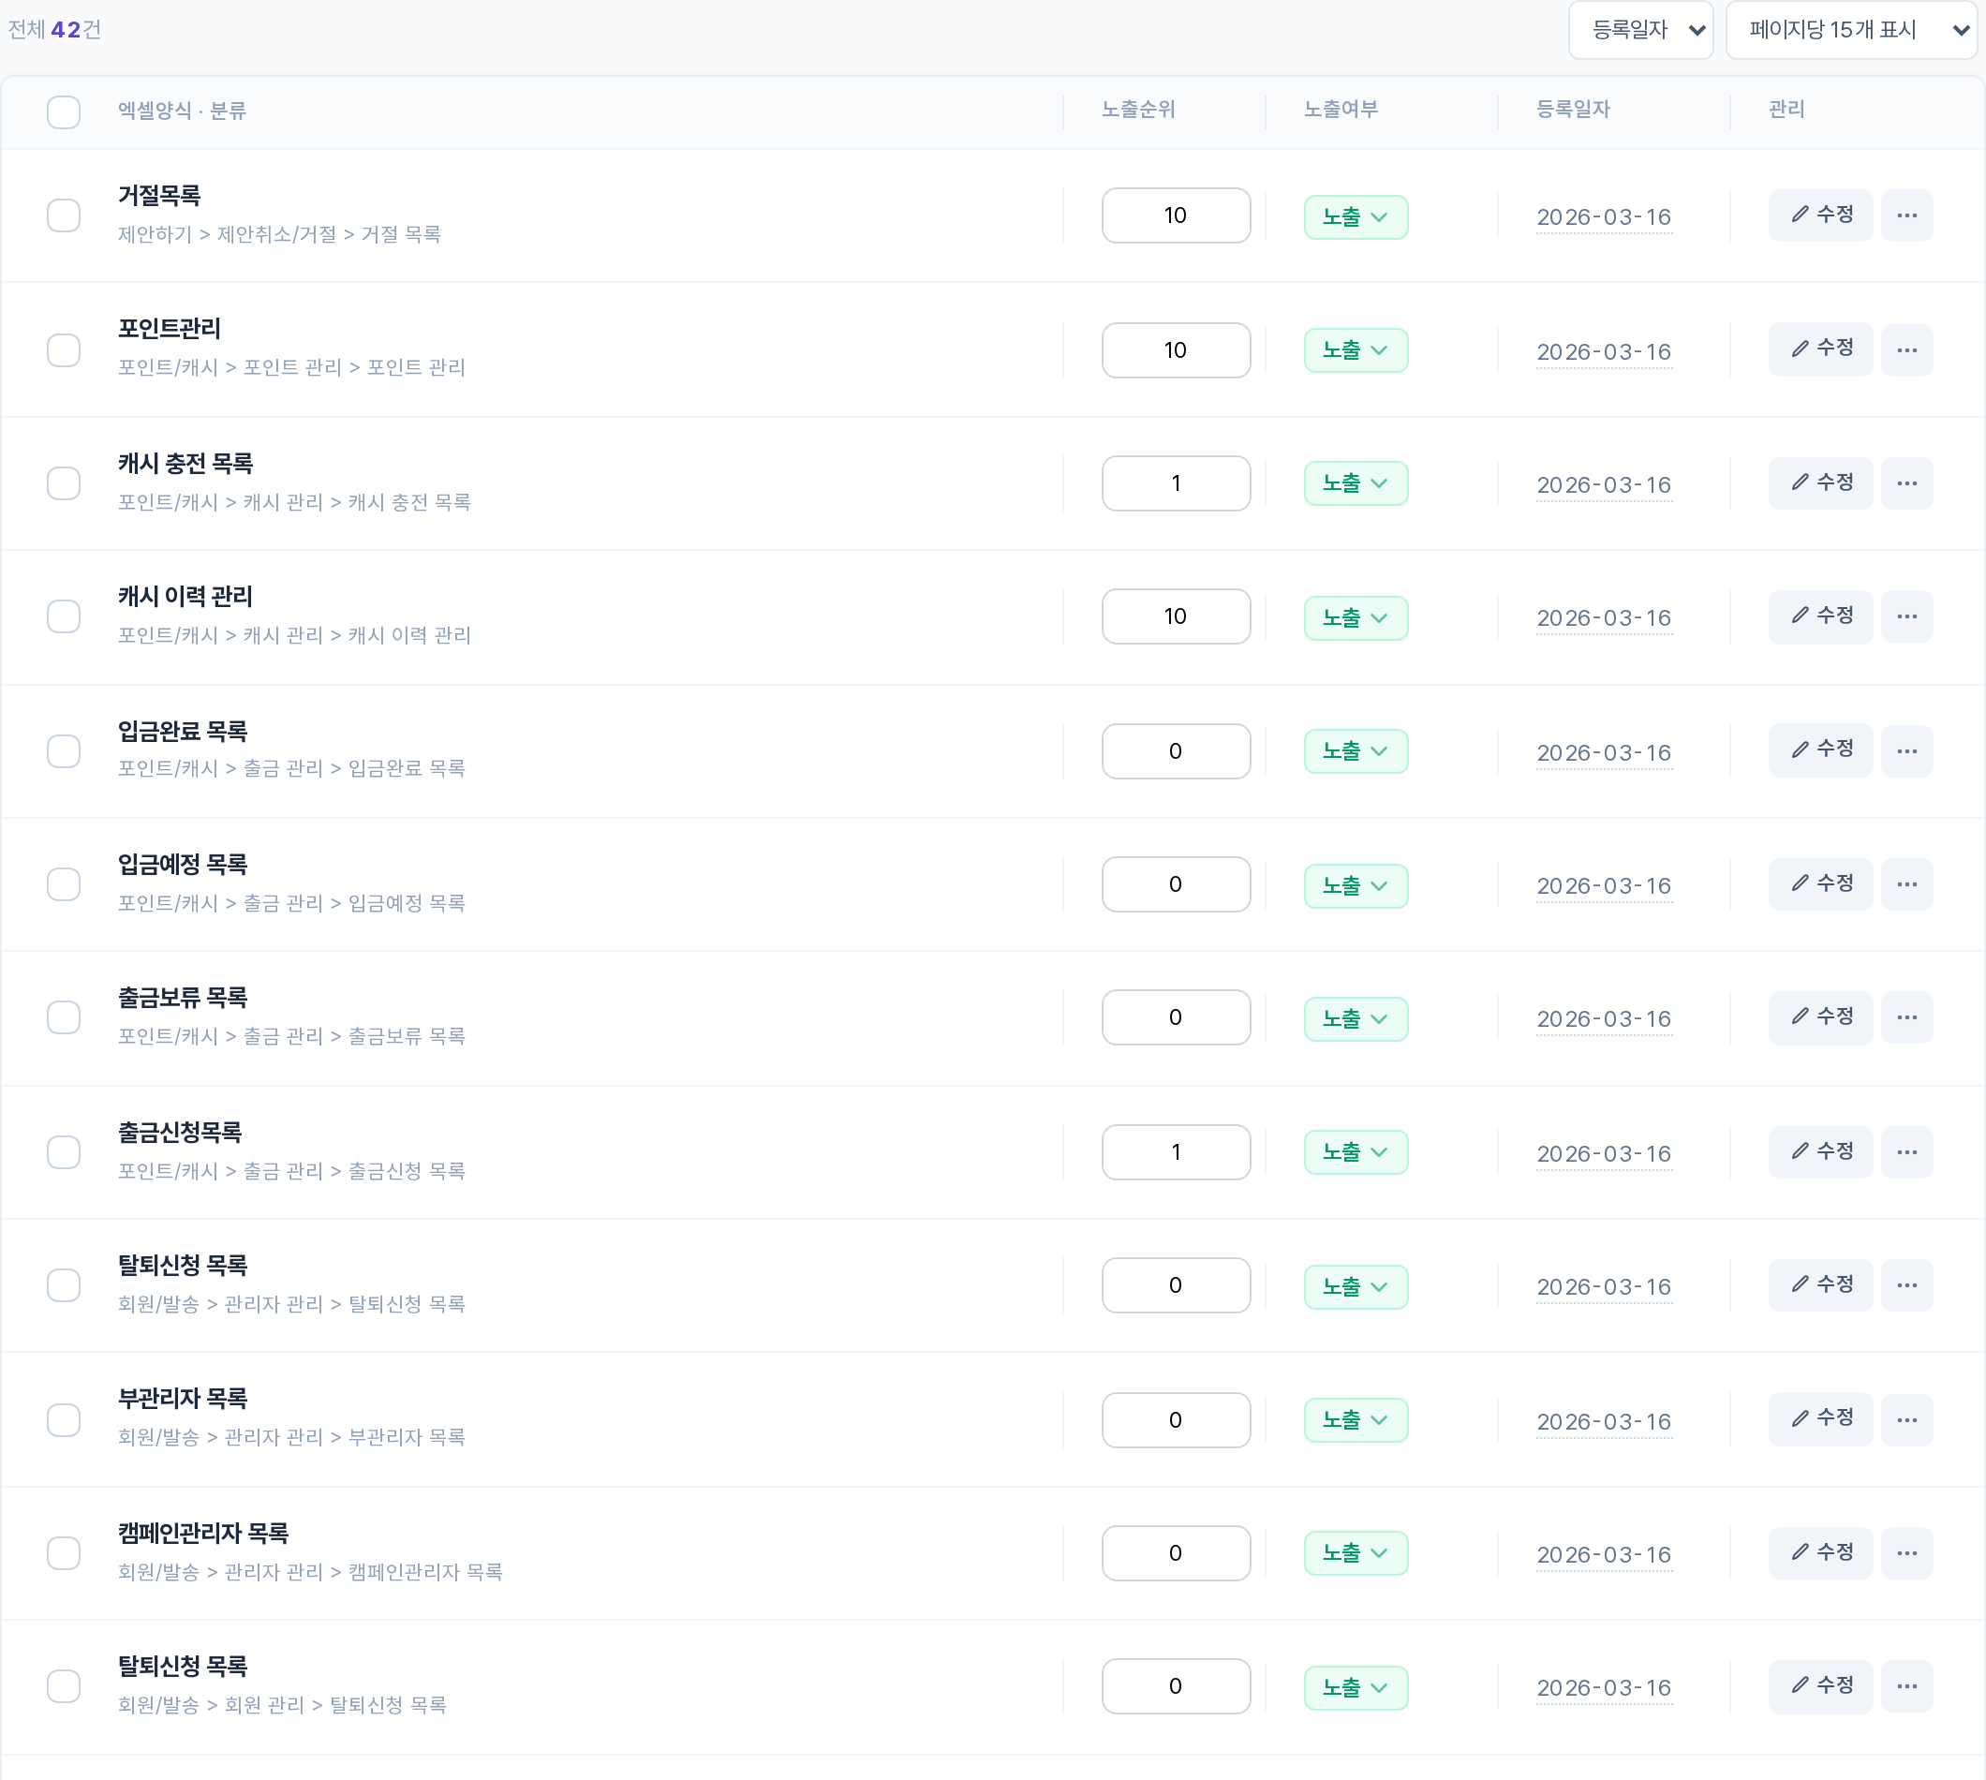
Task: Open more options for 출금신청목록 row
Action: [x=1905, y=1152]
